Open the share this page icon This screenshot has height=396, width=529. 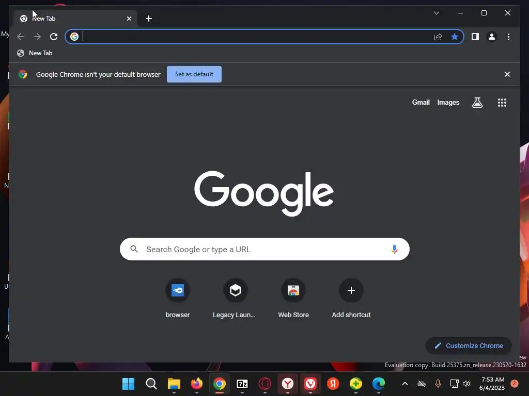click(x=438, y=37)
